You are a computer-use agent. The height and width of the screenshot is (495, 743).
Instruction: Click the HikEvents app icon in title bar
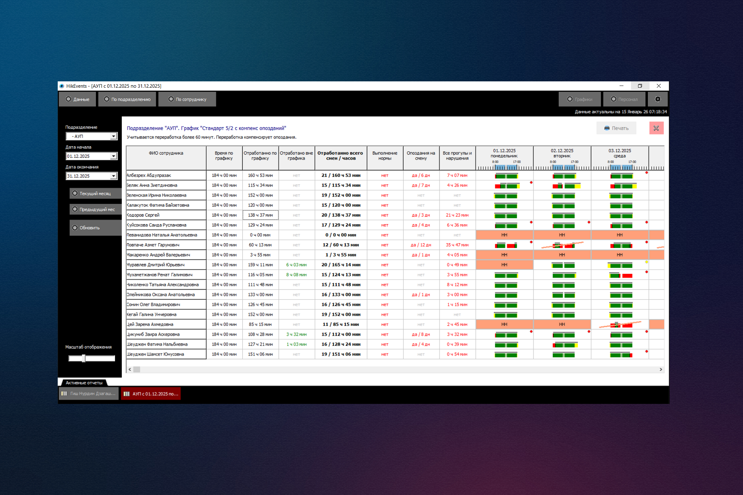[62, 86]
